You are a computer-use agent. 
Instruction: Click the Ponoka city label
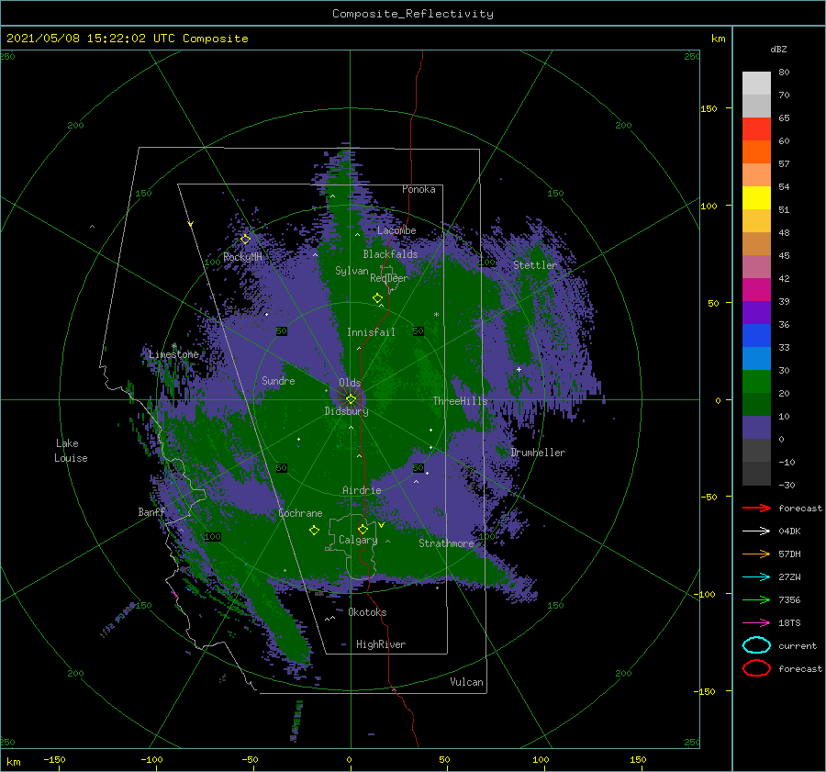pos(419,189)
